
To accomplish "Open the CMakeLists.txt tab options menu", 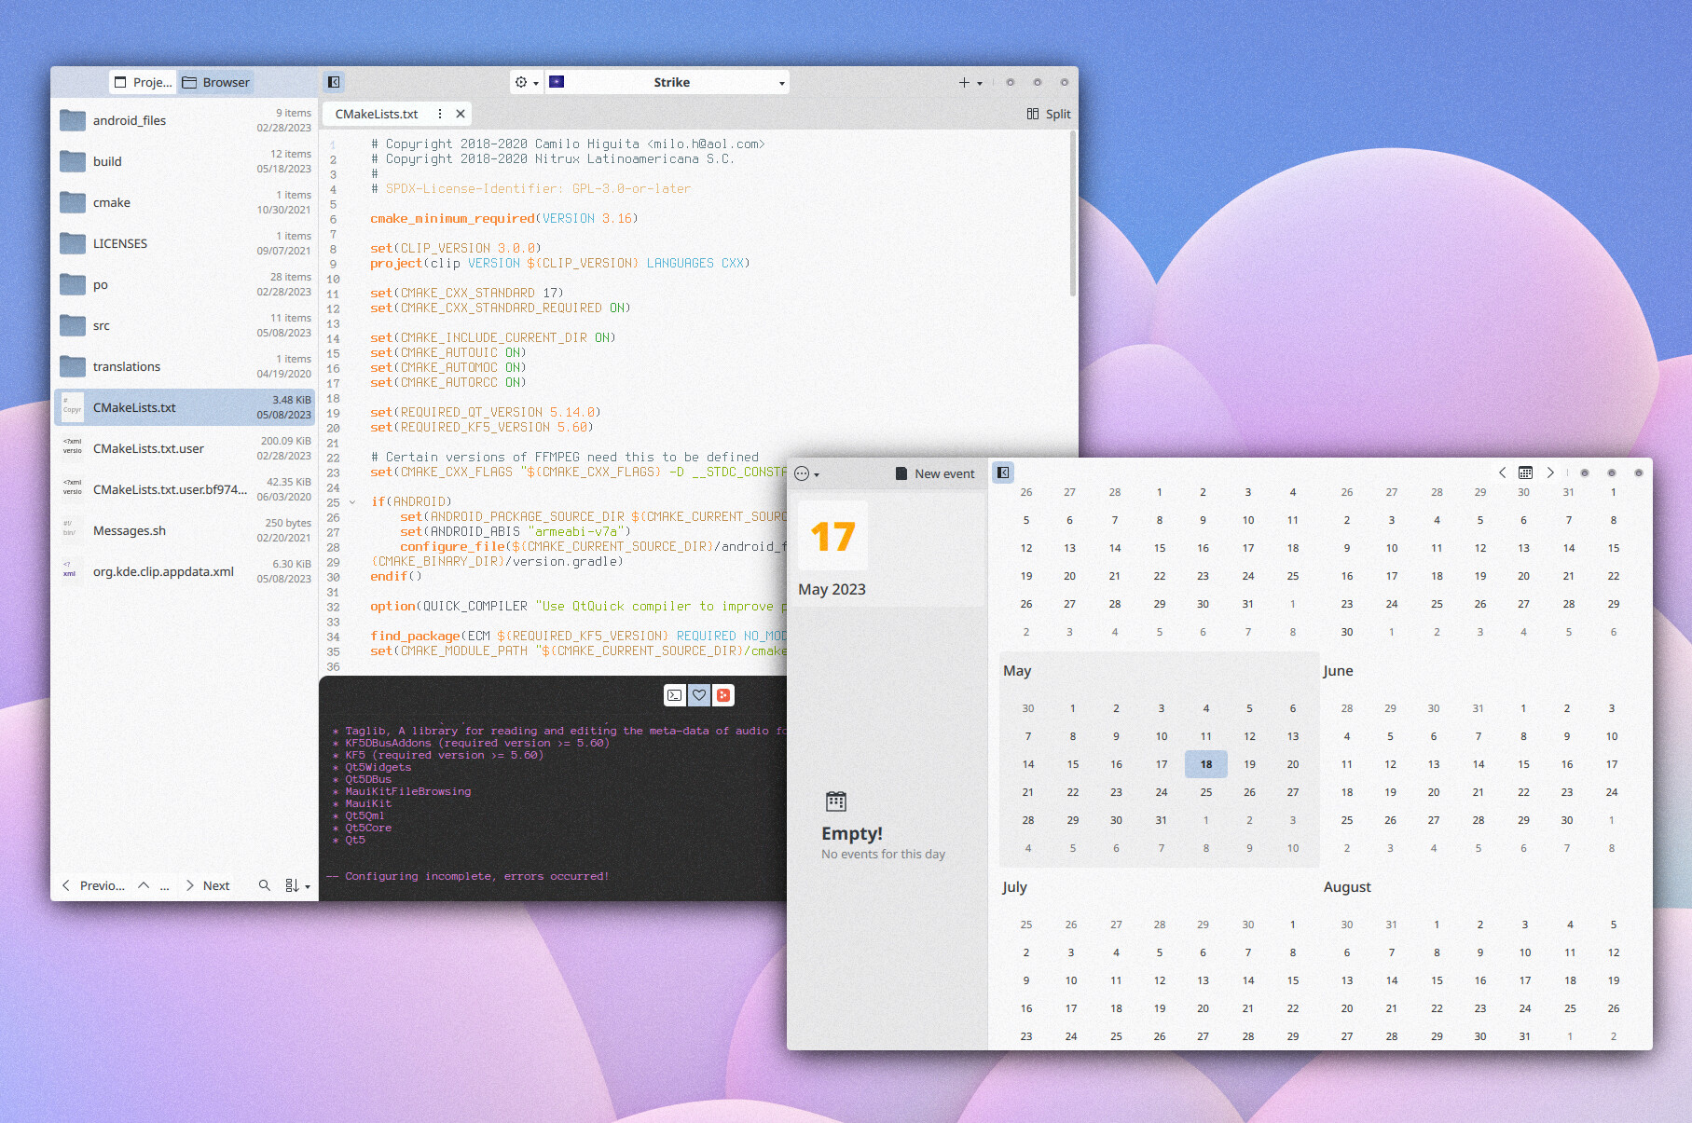I will click(x=440, y=114).
